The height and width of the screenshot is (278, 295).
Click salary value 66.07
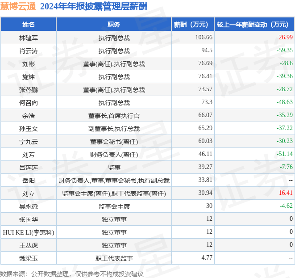point(205,115)
